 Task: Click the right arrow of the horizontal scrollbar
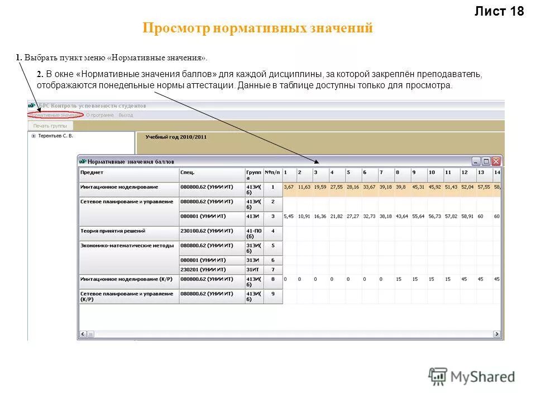click(497, 334)
